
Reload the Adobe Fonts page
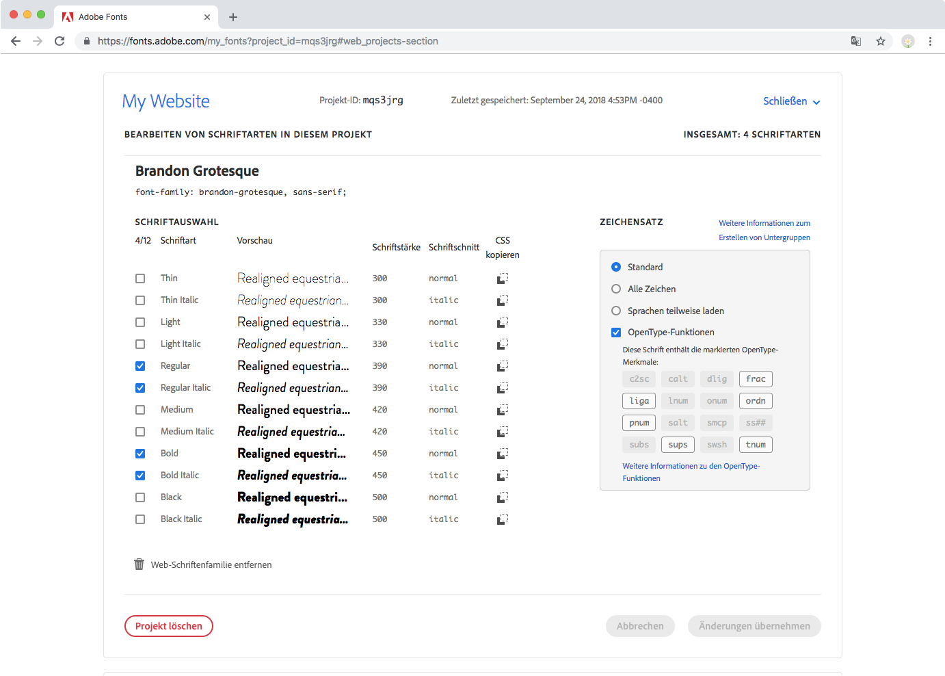[59, 41]
